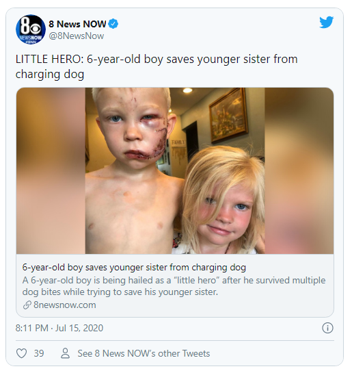Image resolution: width=352 pixels, height=371 pixels.
Task: Click the gray article summary about dog bites
Action: click(x=174, y=286)
